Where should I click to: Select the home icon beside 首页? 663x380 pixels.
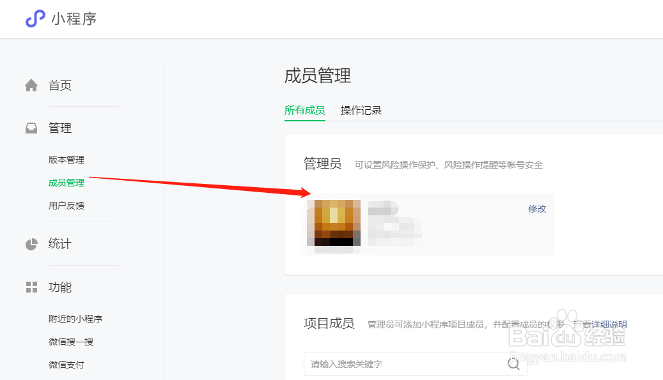coord(31,84)
